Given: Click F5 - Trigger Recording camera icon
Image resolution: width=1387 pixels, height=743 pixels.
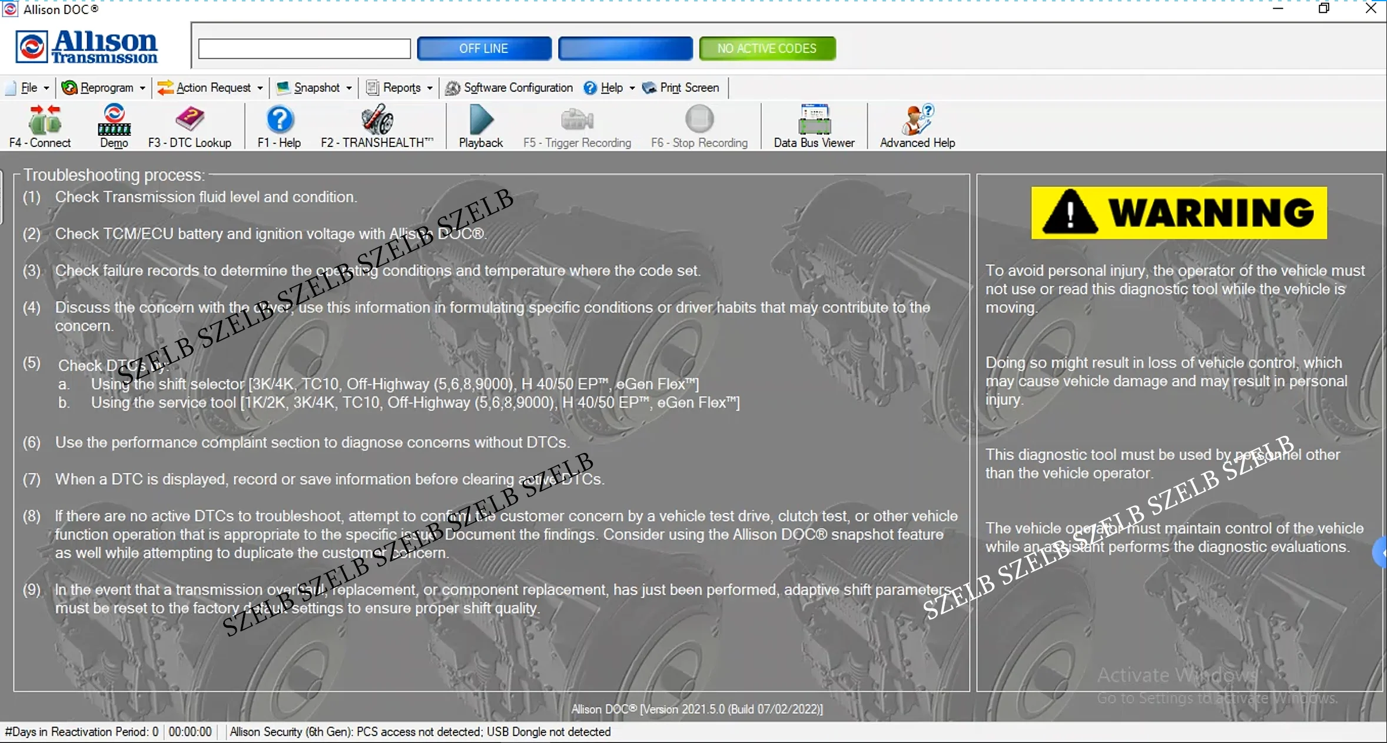Looking at the screenshot, I should pyautogui.click(x=577, y=119).
